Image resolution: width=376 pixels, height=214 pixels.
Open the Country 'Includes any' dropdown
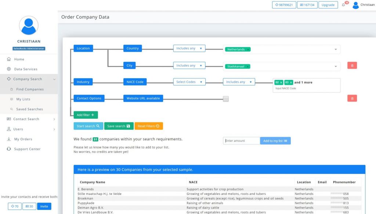[189, 48]
